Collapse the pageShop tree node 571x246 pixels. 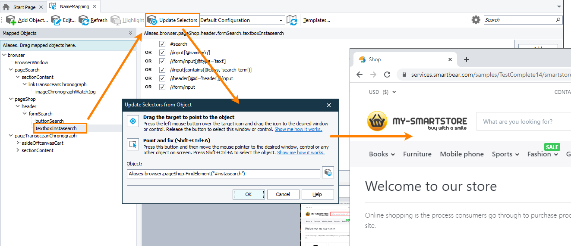(10, 99)
